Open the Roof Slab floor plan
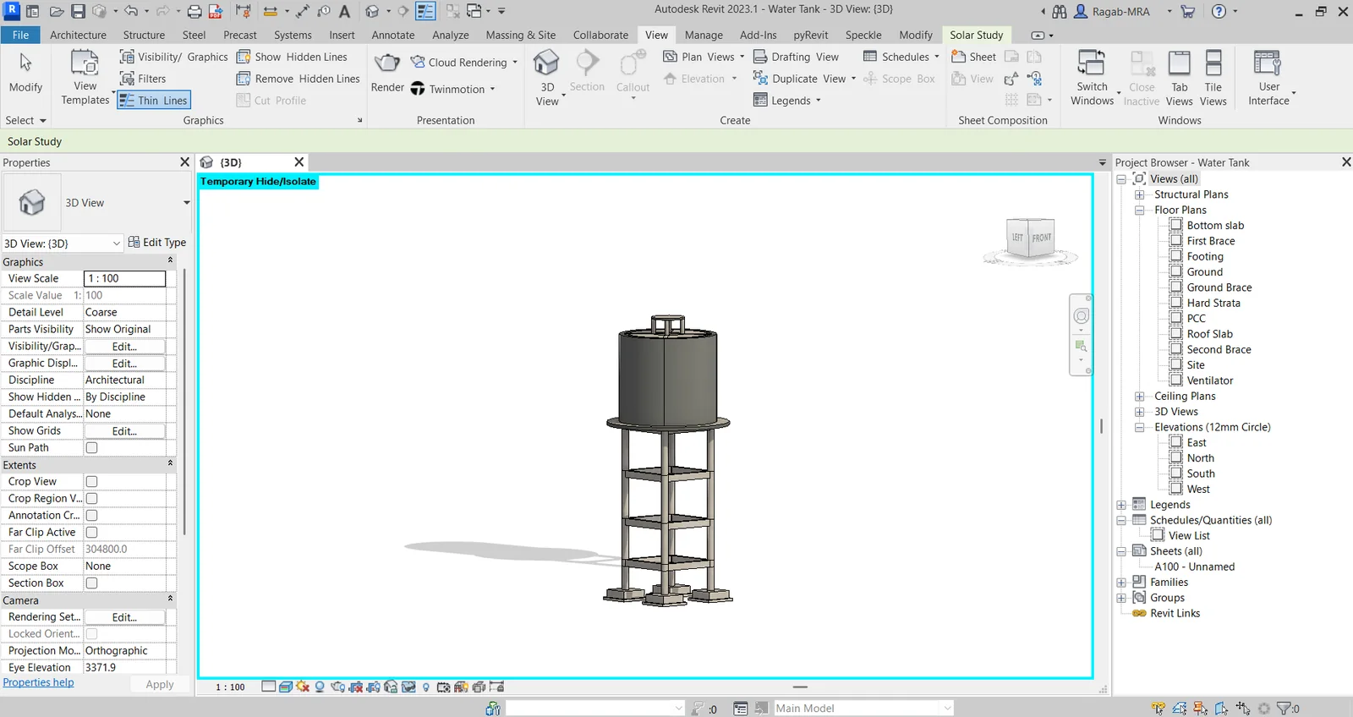The height and width of the screenshot is (717, 1353). click(x=1209, y=334)
